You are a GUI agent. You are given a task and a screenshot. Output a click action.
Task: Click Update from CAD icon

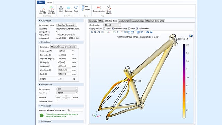[x=43, y=8]
